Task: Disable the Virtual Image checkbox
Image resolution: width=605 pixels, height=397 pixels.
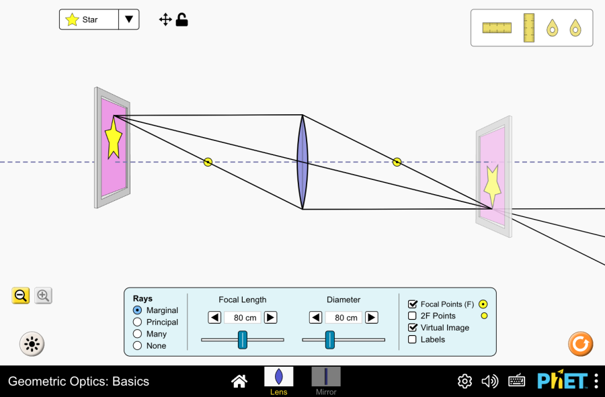Action: 413,327
